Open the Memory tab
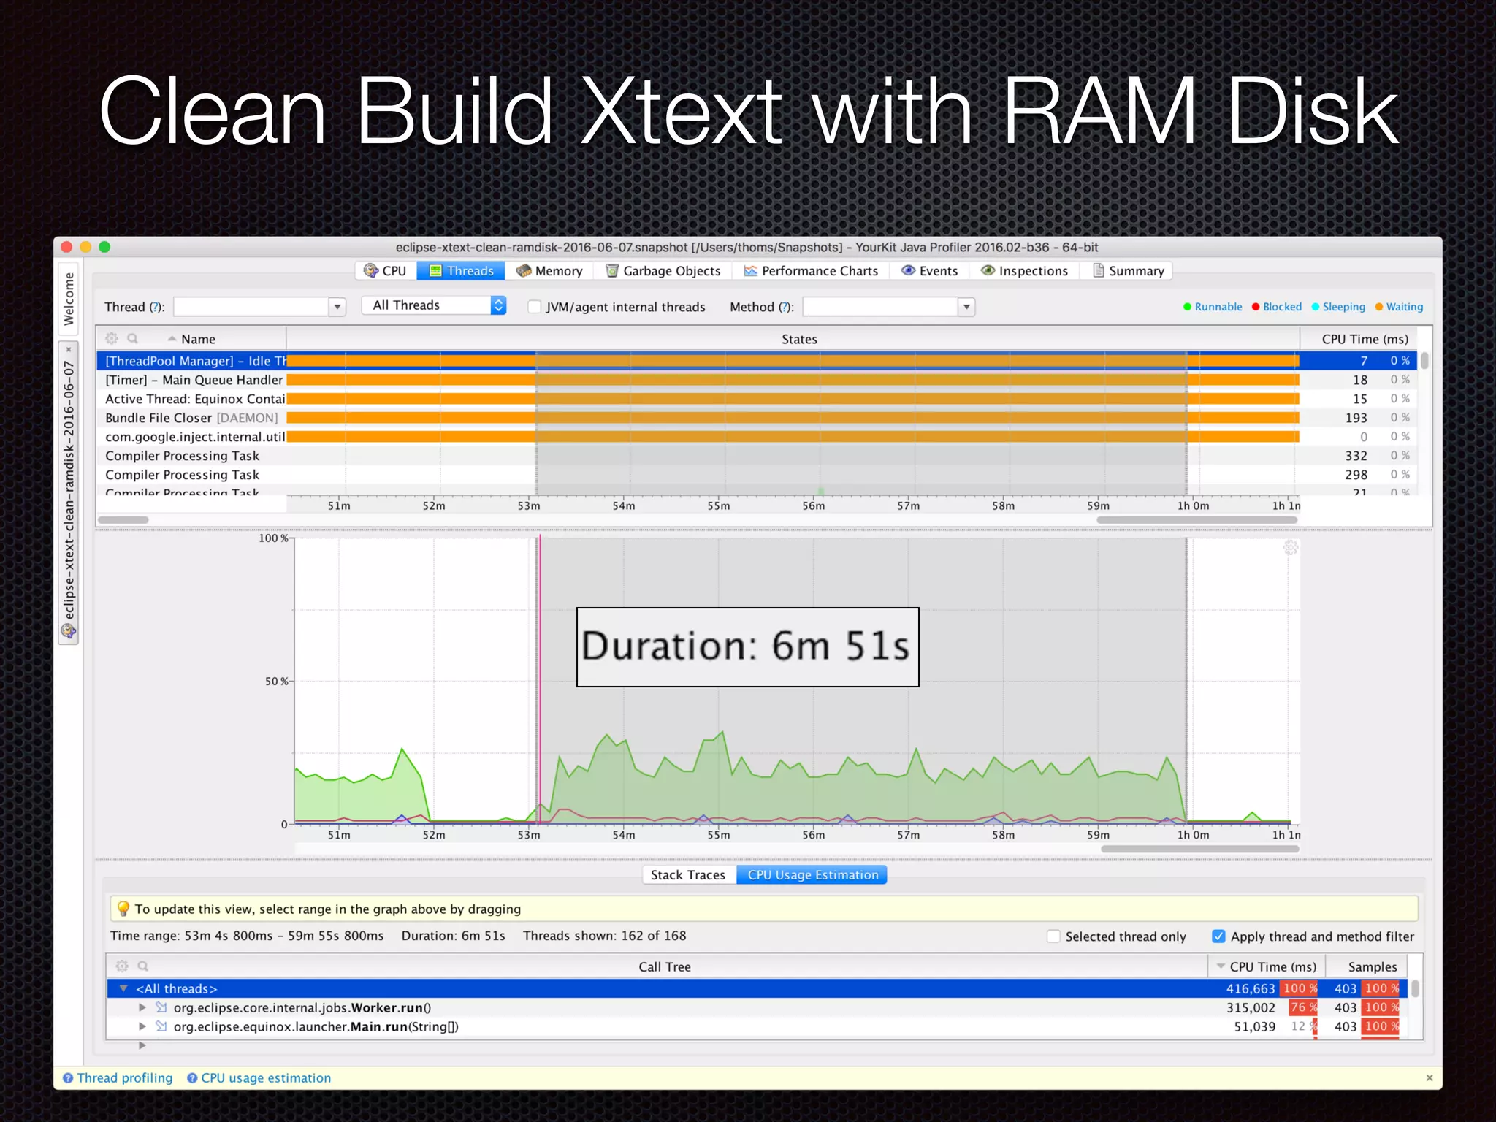 549,271
